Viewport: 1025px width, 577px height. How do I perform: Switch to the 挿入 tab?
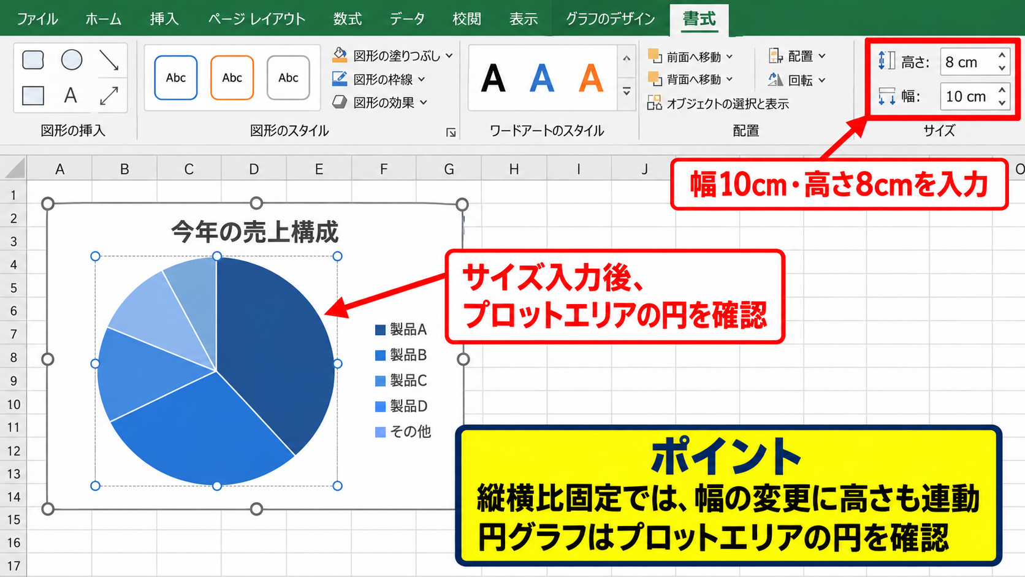tap(164, 19)
